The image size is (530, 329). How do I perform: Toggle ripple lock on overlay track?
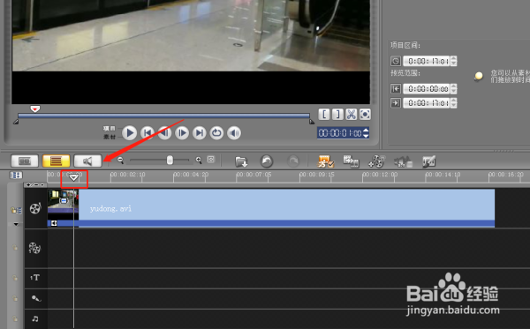[15, 248]
